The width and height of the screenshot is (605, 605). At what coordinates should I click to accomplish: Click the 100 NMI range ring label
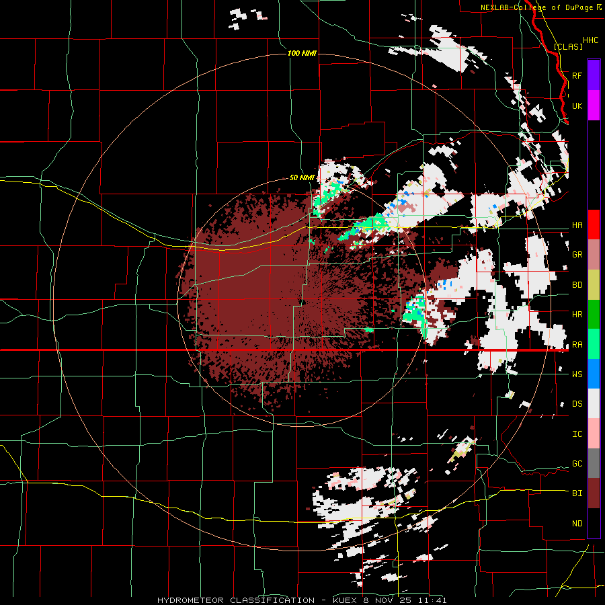(302, 53)
